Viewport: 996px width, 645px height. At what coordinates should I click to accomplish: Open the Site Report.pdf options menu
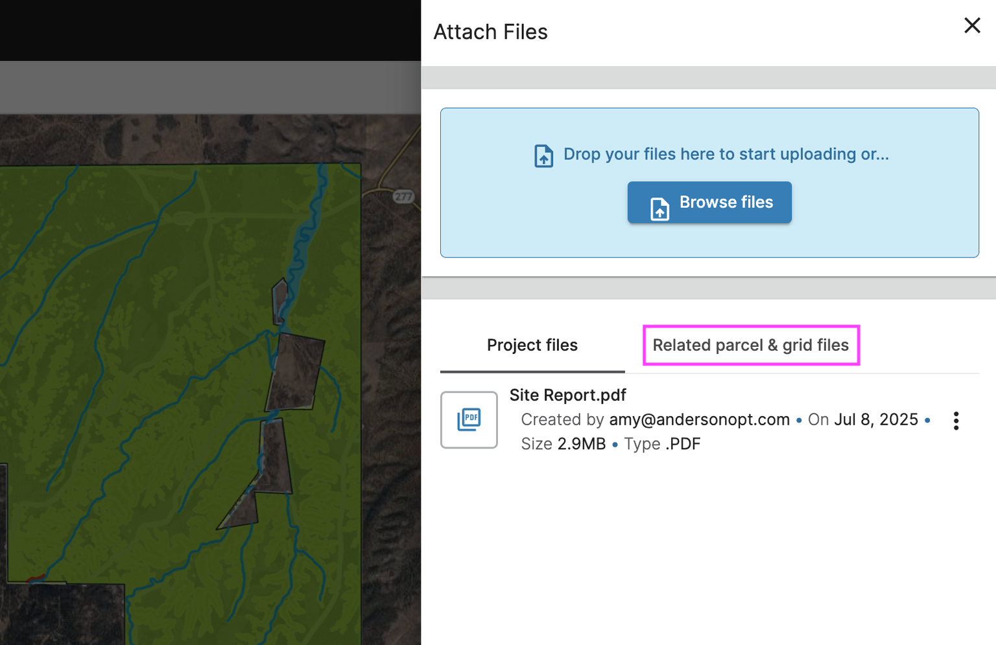click(956, 420)
